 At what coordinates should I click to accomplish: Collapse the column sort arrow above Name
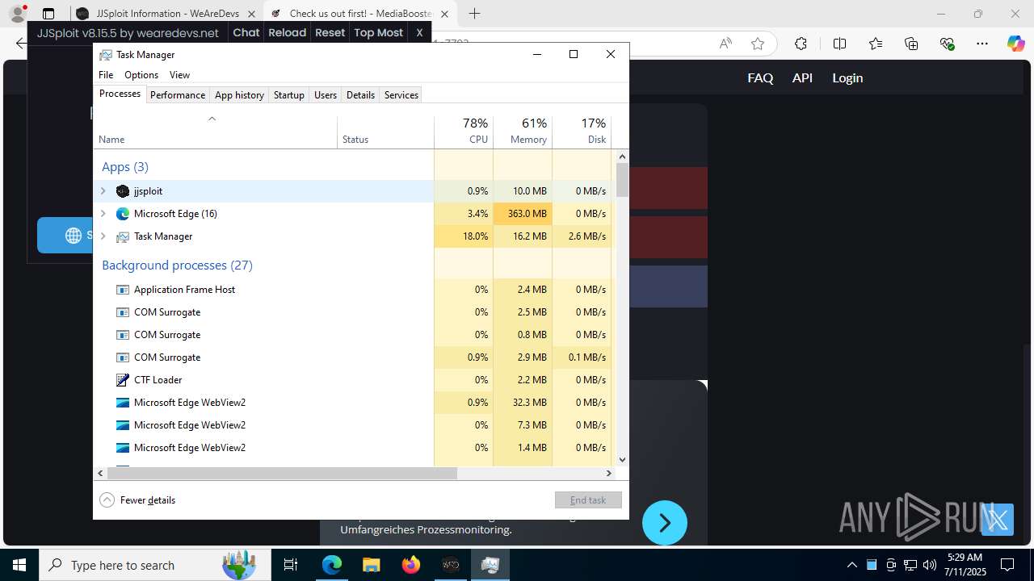pos(212,119)
